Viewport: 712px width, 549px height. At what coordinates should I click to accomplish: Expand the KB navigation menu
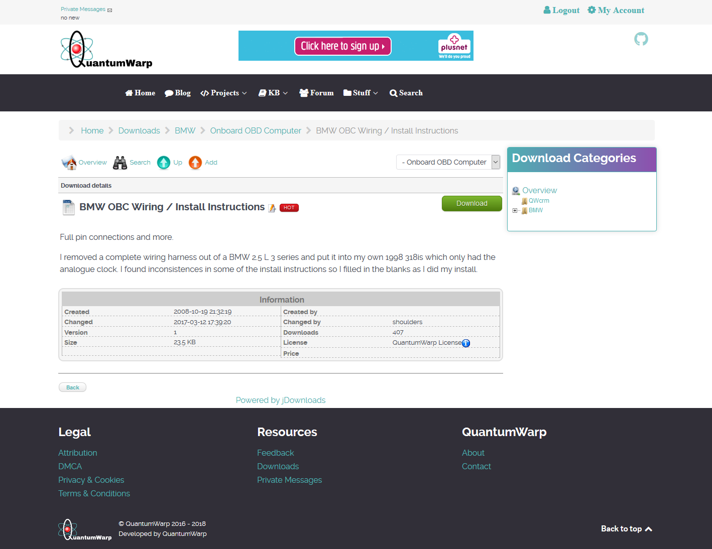point(273,93)
